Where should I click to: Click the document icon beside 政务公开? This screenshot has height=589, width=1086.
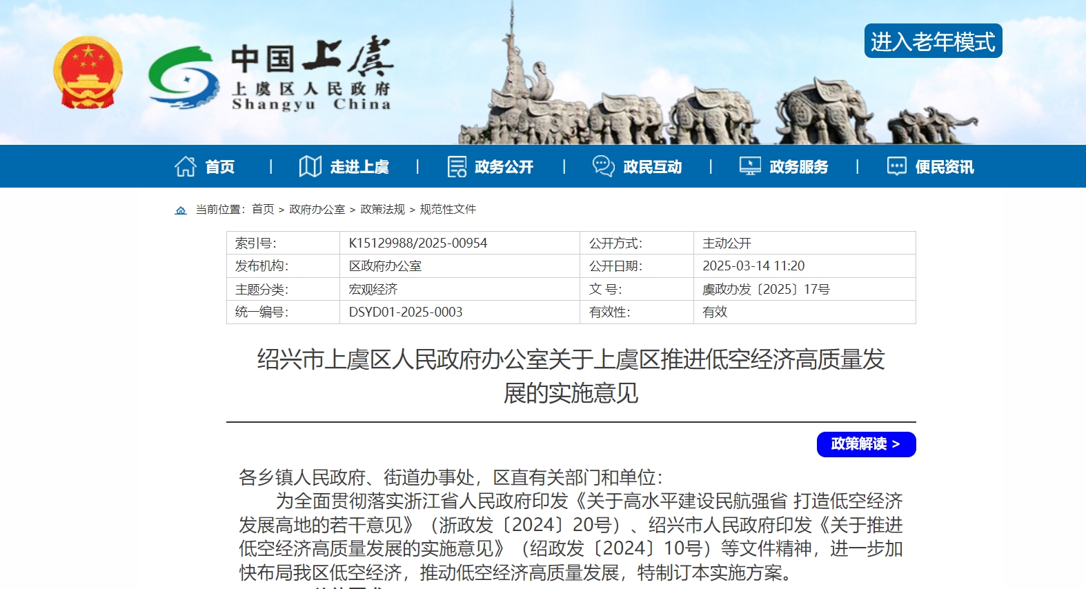457,166
